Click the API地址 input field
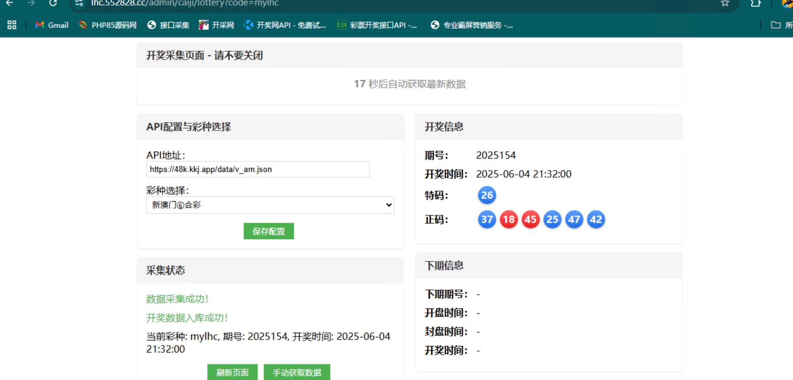Viewport: 793px width, 380px height. (258, 169)
